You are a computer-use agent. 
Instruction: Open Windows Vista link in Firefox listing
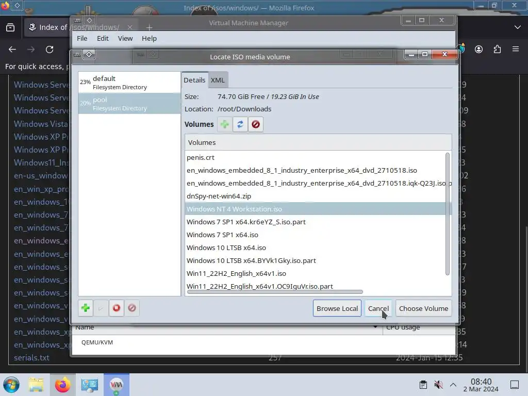[x=41, y=124]
